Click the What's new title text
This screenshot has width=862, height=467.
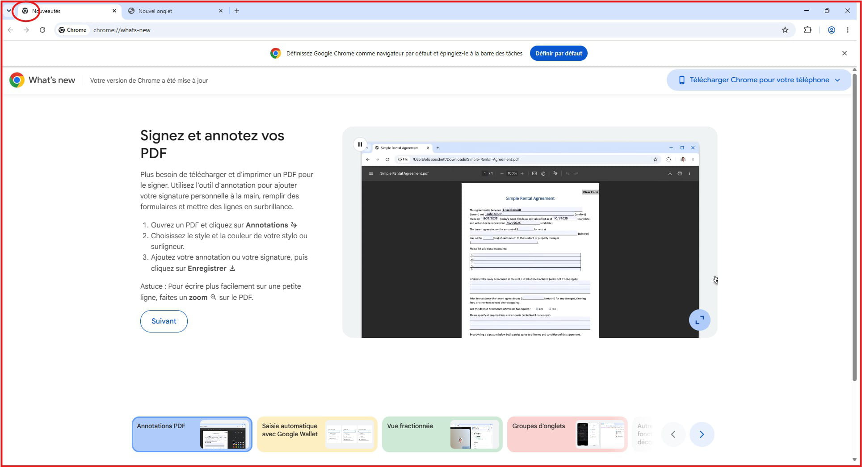pyautogui.click(x=52, y=80)
